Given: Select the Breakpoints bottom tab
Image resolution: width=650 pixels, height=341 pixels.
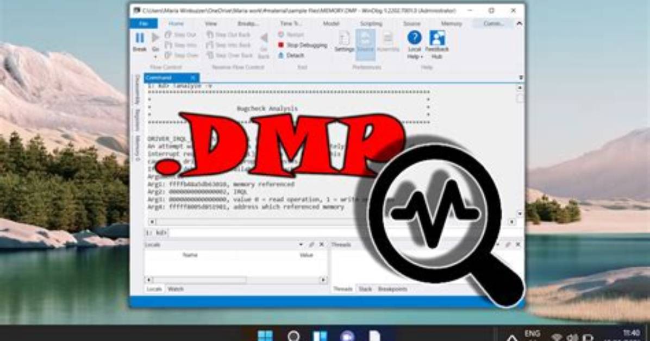Looking at the screenshot, I should click(392, 289).
